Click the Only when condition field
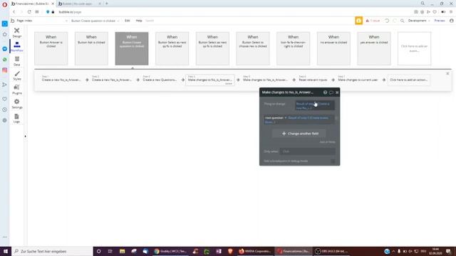This screenshot has height=256, width=456. point(308,151)
